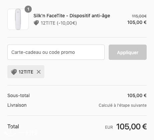The width and height of the screenshot is (154, 140).
Task: Click the quantity badge showing 1
Action: 28,9
